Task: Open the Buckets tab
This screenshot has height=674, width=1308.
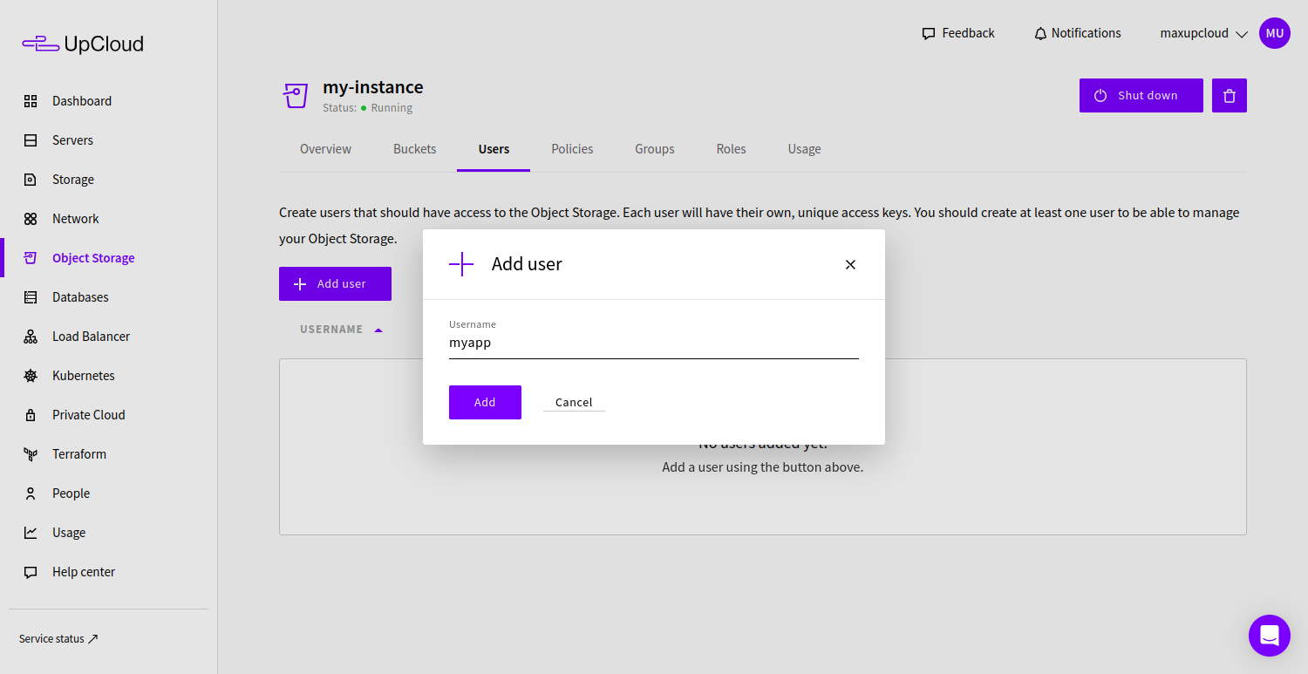Action: pyautogui.click(x=415, y=149)
